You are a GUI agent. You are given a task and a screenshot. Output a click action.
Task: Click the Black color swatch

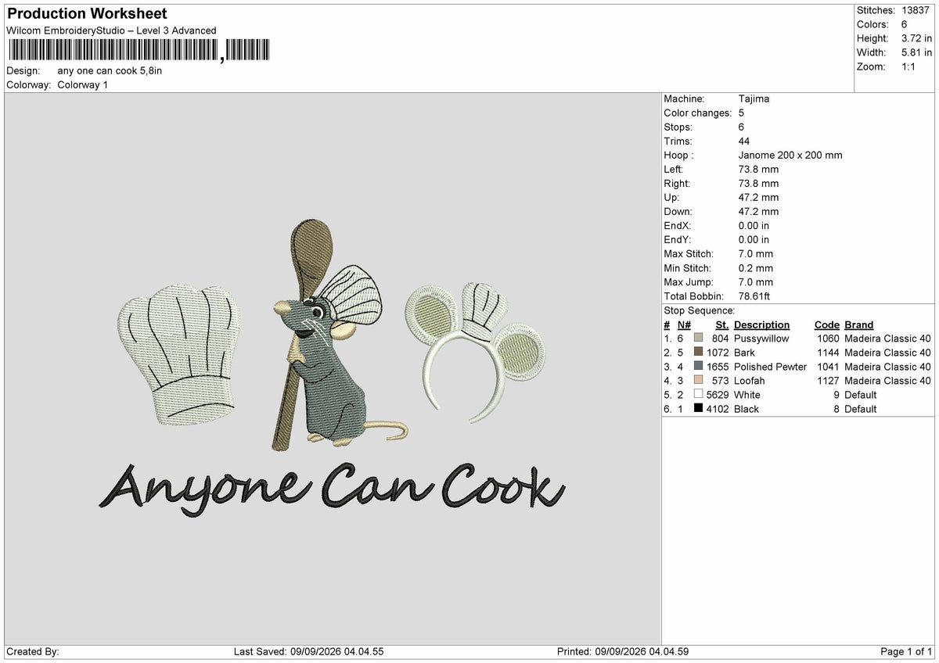click(x=698, y=409)
